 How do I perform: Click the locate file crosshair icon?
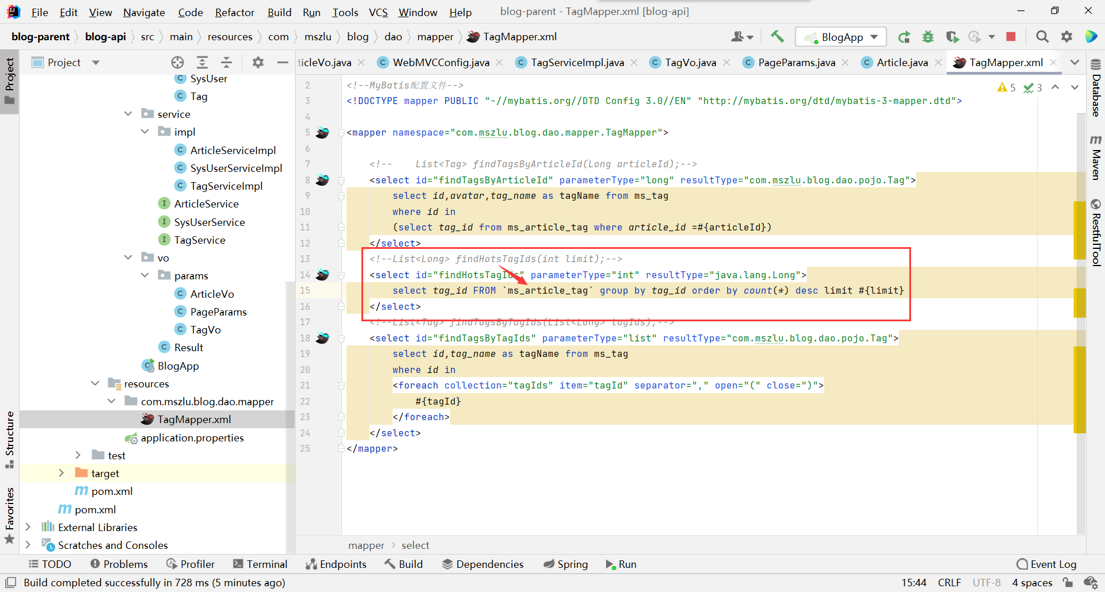coord(177,62)
